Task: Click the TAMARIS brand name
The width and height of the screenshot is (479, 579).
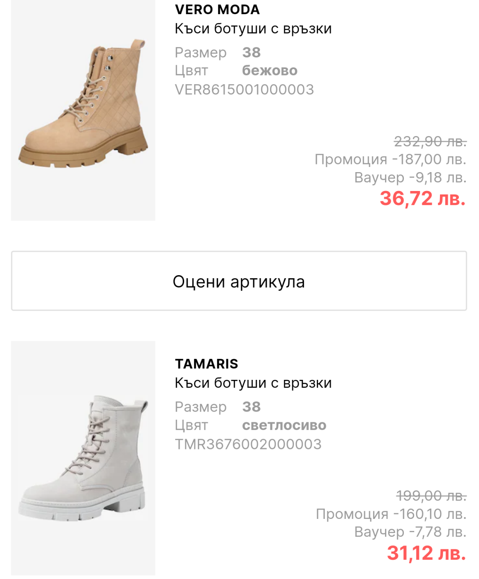Action: coord(206,364)
